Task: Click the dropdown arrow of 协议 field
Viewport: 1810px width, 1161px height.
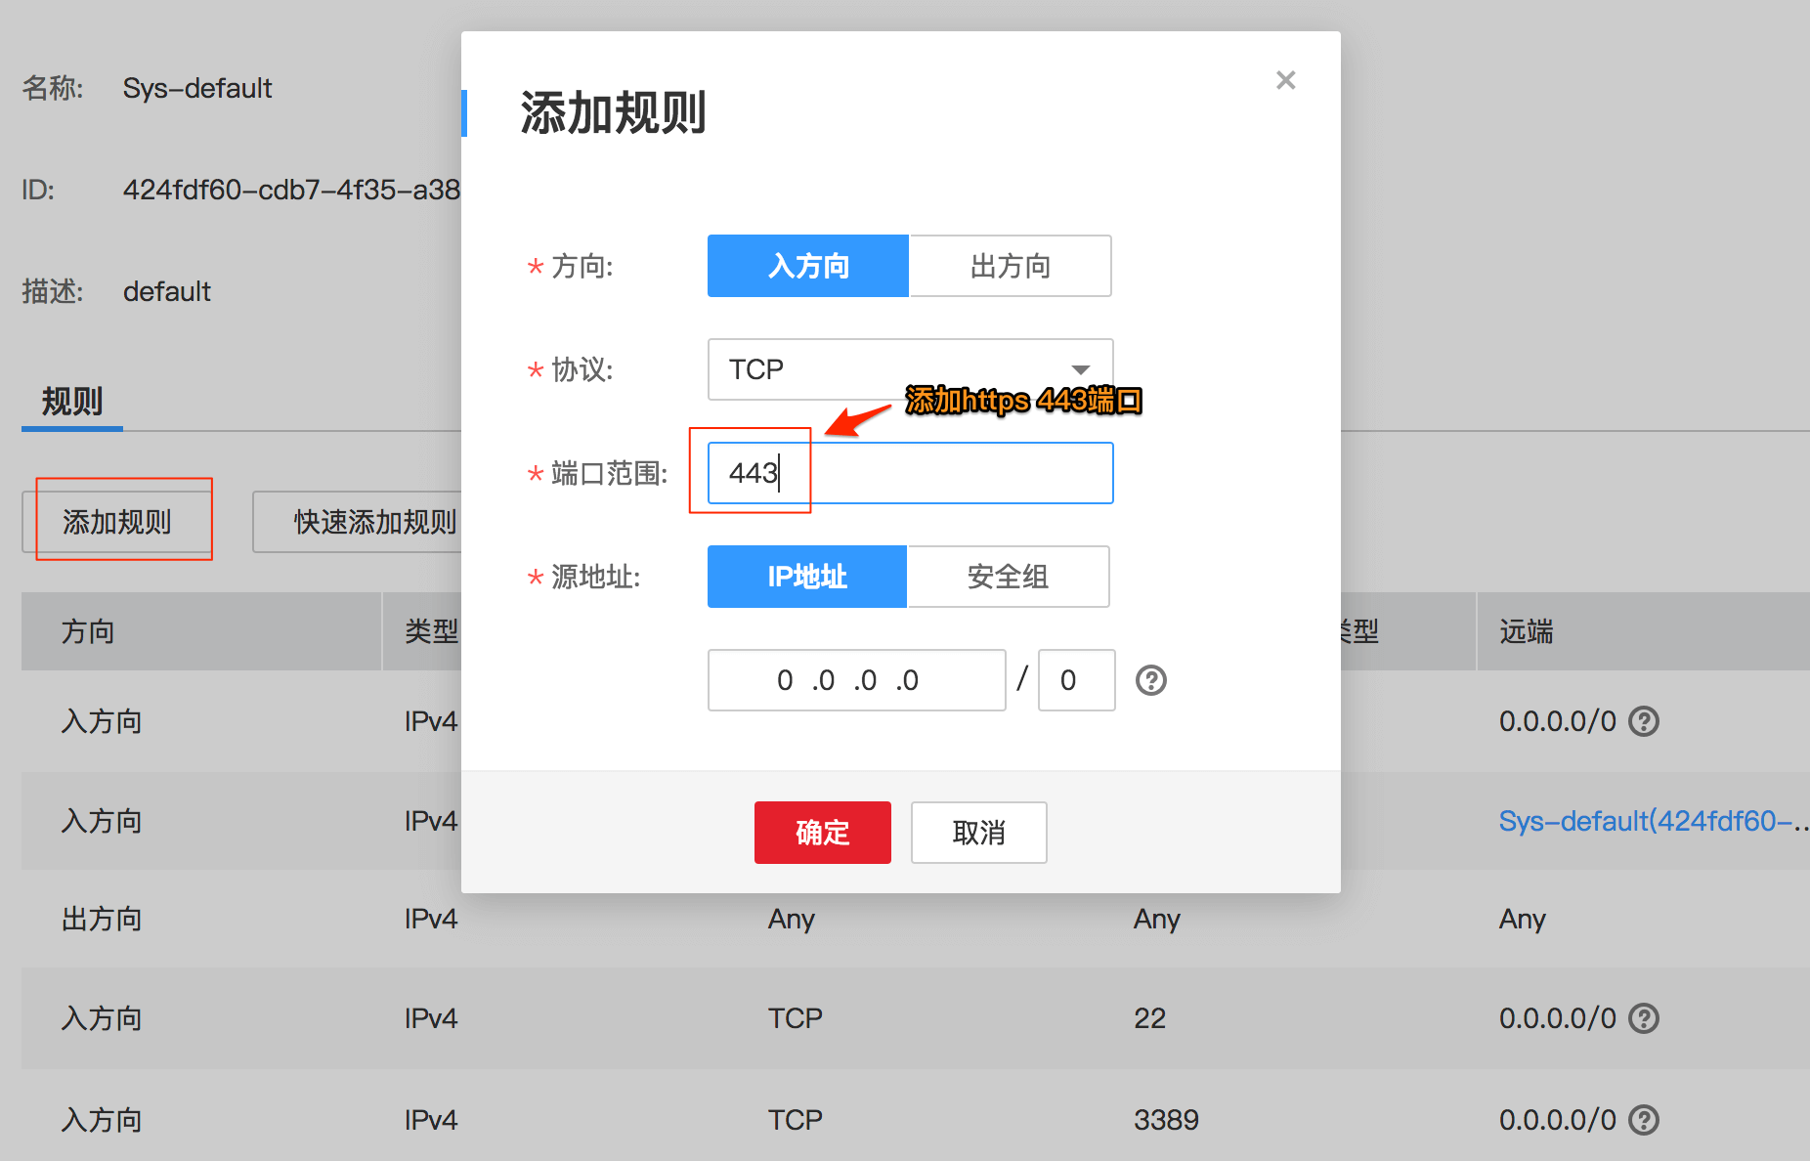Action: pyautogui.click(x=1081, y=369)
